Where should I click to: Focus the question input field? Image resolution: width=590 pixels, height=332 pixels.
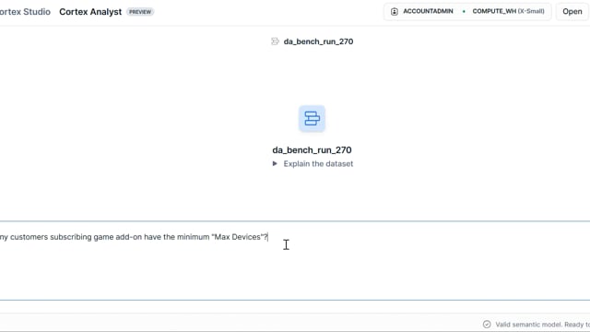295,260
